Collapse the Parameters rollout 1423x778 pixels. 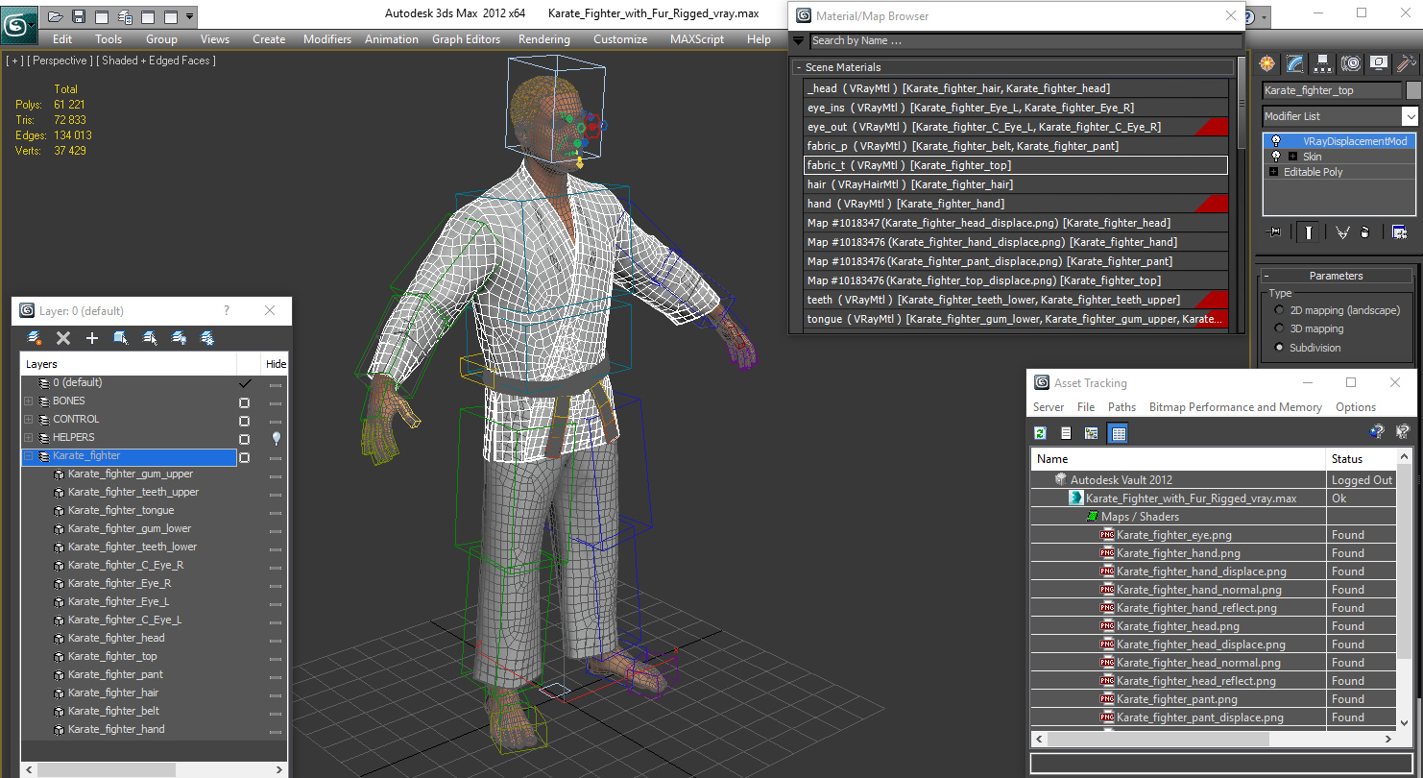tap(1266, 276)
